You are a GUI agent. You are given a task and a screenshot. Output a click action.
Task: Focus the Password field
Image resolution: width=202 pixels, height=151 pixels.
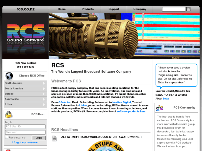click(25, 132)
